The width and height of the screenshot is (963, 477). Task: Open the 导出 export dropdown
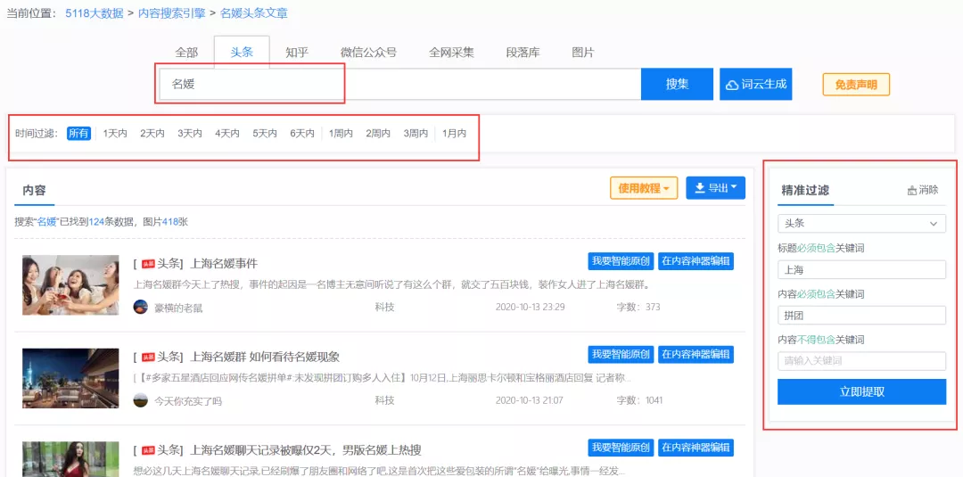(x=715, y=188)
